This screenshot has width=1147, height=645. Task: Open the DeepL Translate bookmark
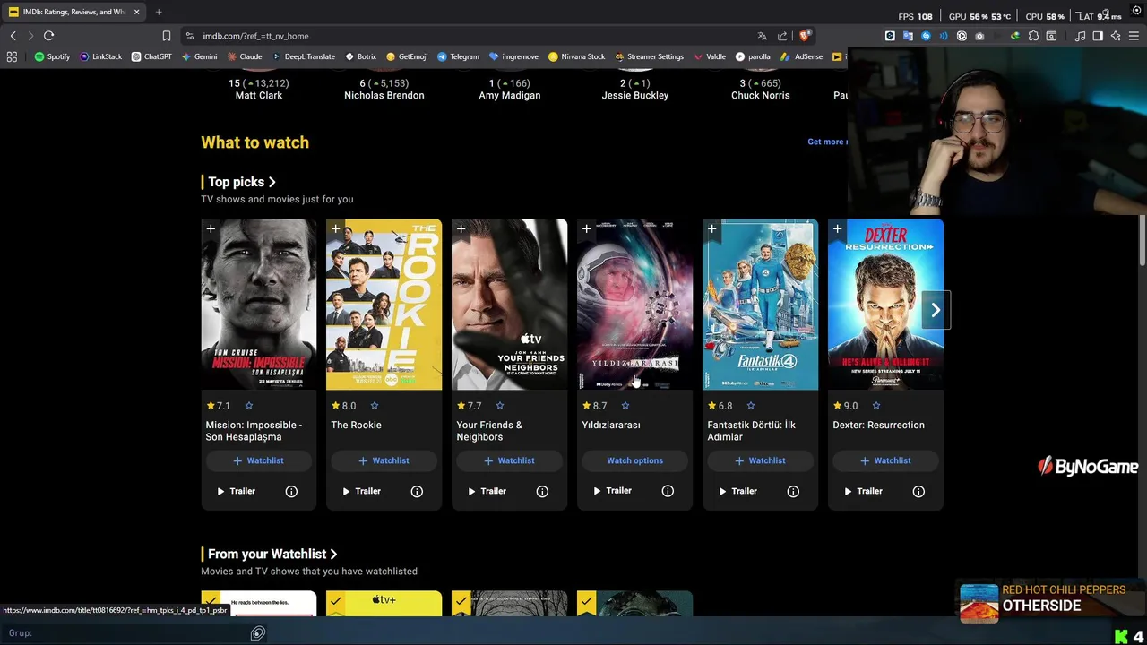pos(303,56)
